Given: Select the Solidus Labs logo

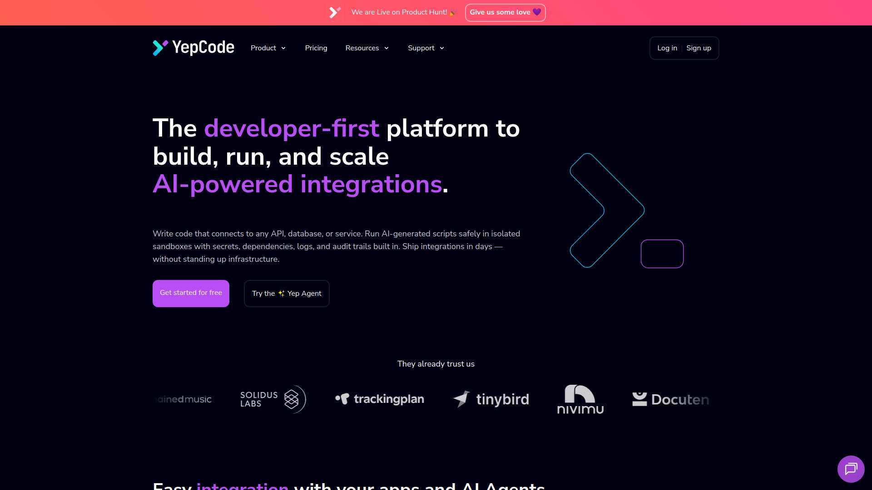Looking at the screenshot, I should (x=272, y=399).
